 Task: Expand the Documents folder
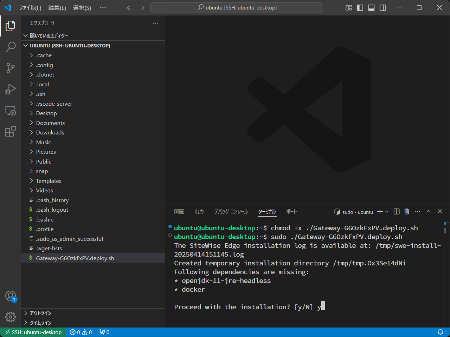(x=93, y=123)
